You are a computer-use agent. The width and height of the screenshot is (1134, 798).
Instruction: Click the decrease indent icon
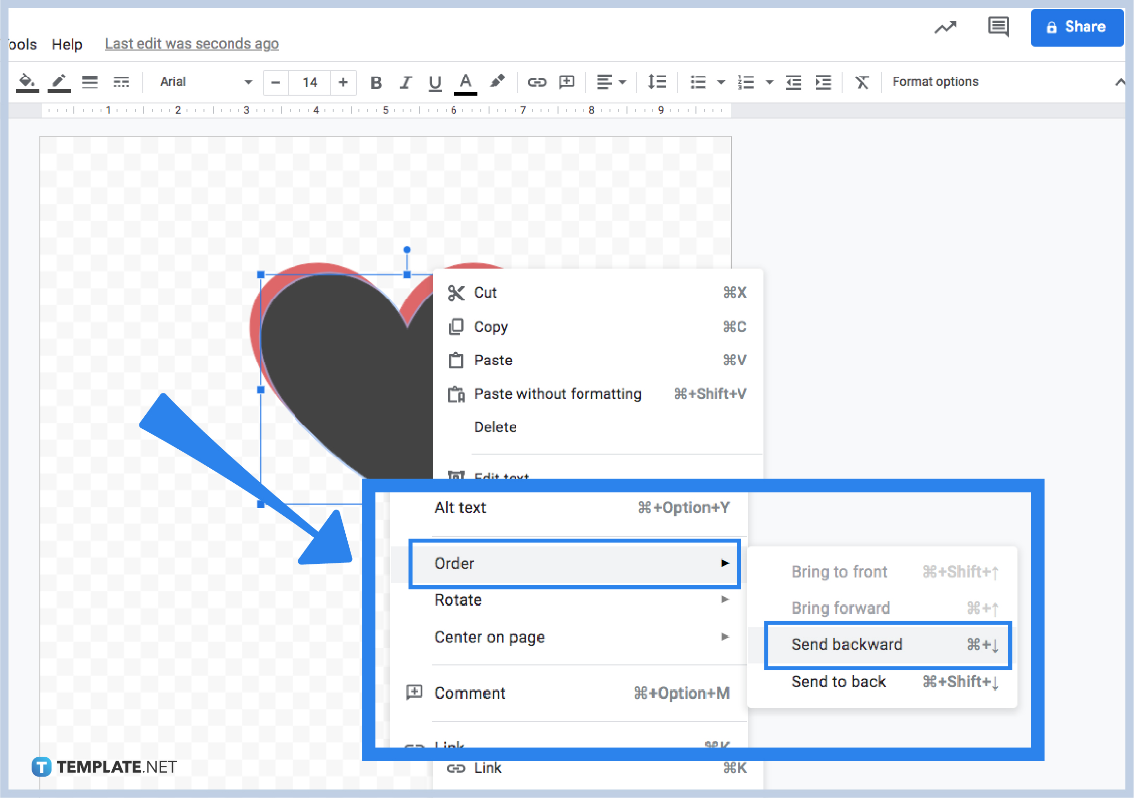[793, 82]
